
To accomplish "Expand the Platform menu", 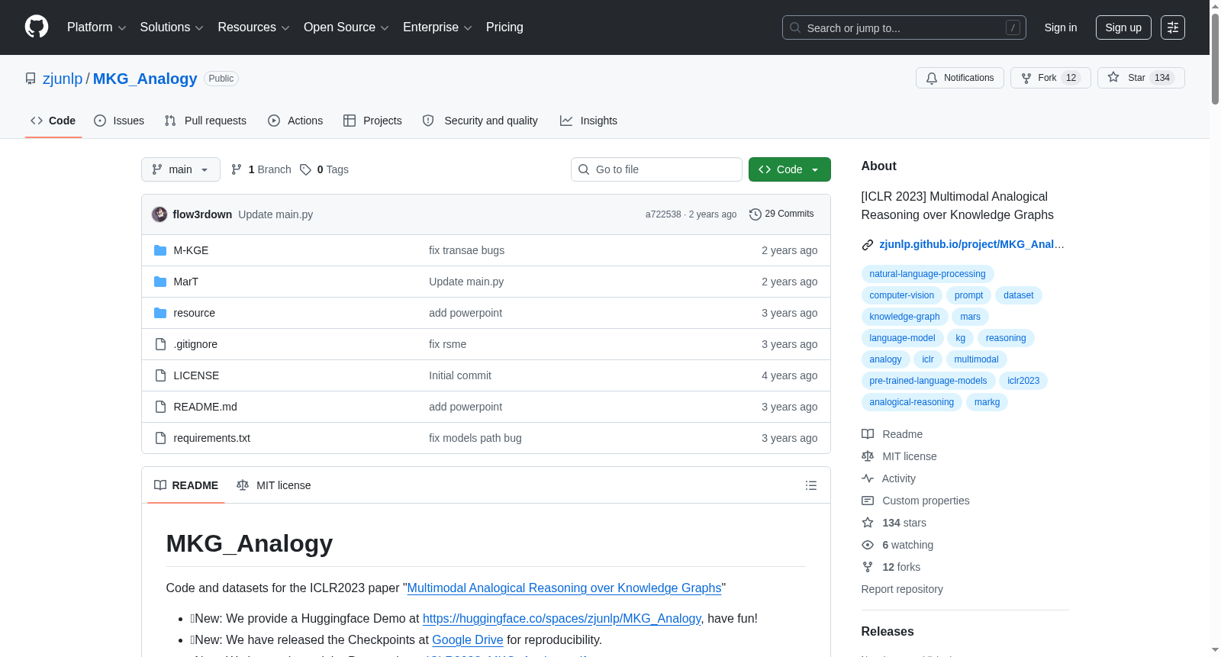I will 96,27.
